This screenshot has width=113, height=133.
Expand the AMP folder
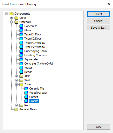pos(16,76)
